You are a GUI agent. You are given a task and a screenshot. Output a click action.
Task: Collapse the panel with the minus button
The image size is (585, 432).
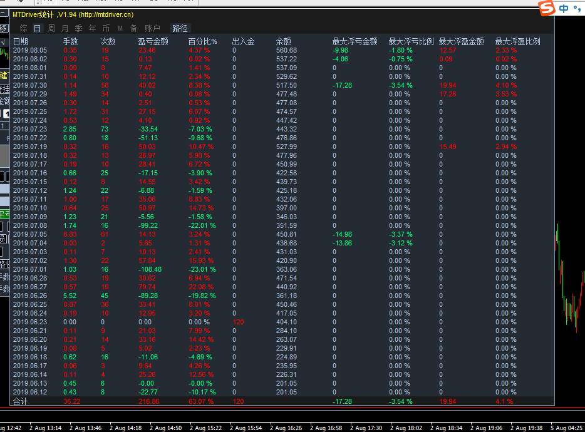pos(4,13)
